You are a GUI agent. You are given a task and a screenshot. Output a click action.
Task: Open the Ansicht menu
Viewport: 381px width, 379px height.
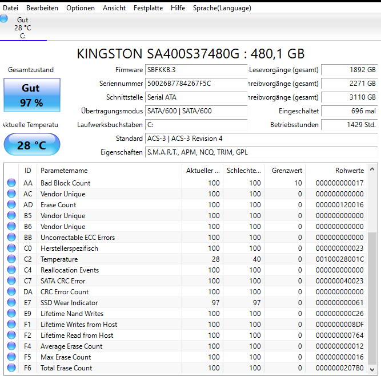click(x=114, y=8)
